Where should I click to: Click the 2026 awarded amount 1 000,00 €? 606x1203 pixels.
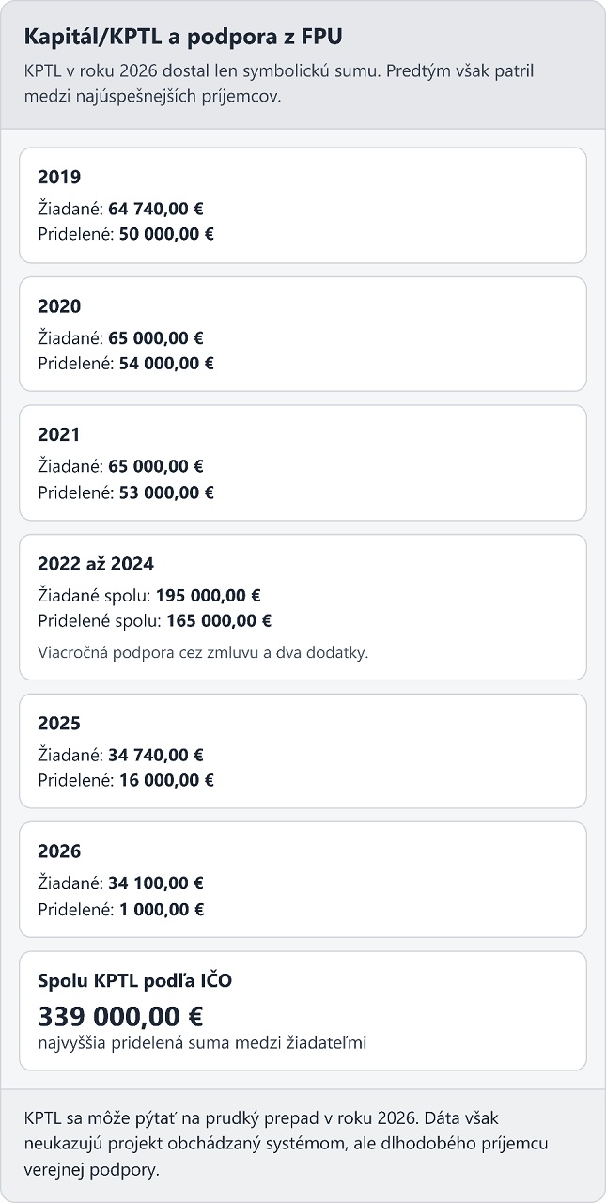pos(162,909)
